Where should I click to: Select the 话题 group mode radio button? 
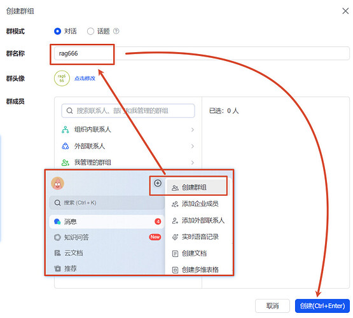point(90,31)
